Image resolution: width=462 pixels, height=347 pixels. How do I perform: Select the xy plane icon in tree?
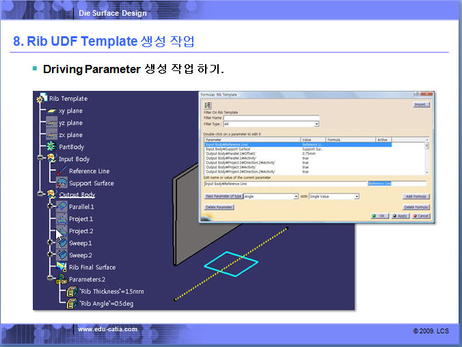point(52,111)
